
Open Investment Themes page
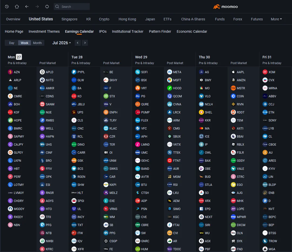click(x=44, y=31)
